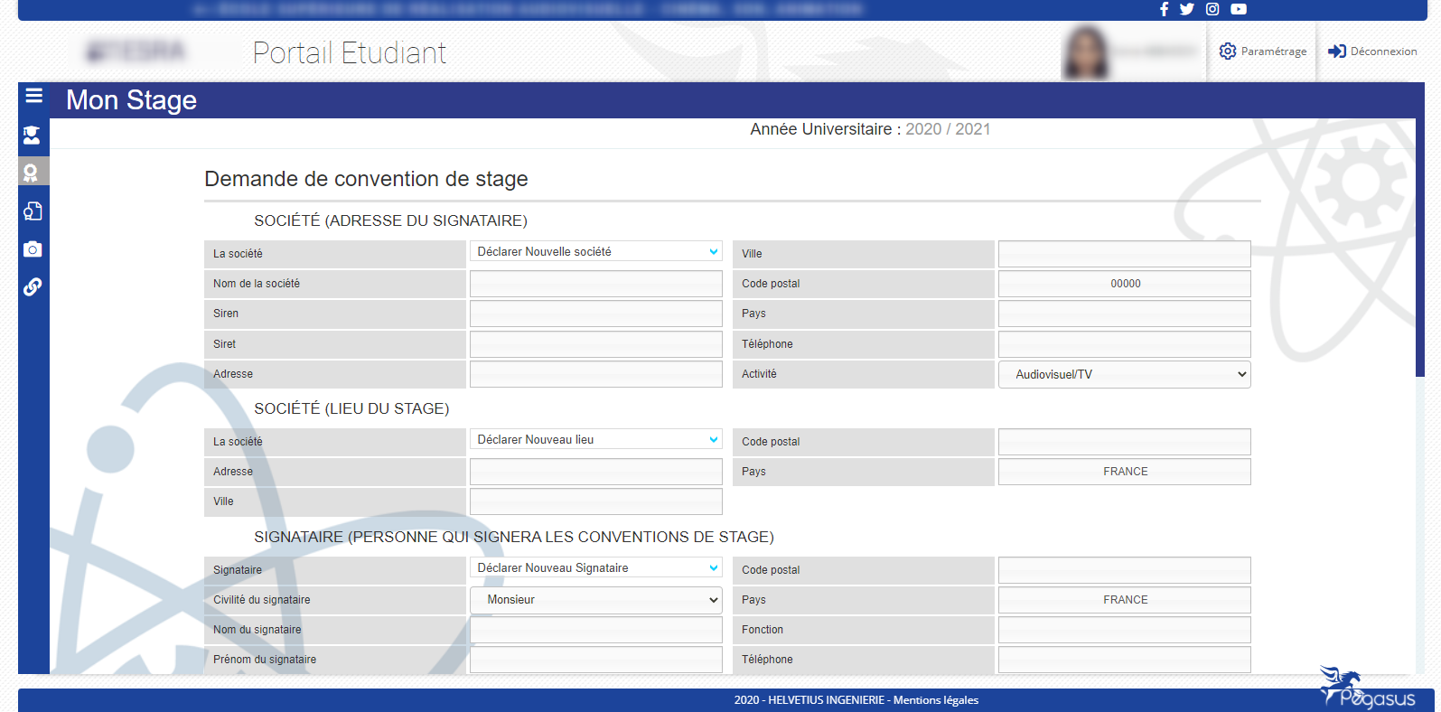Viewport: 1441px width, 712px height.
Task: Open the student graduate icon in sidebar
Action: point(32,136)
